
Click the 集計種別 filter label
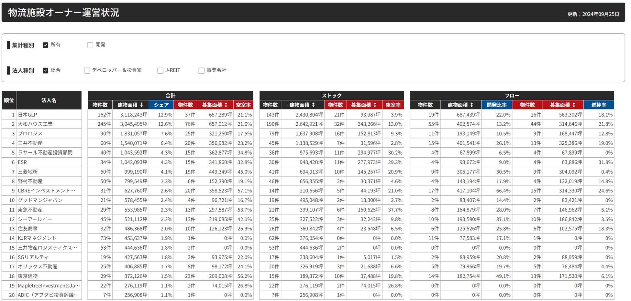pos(23,45)
